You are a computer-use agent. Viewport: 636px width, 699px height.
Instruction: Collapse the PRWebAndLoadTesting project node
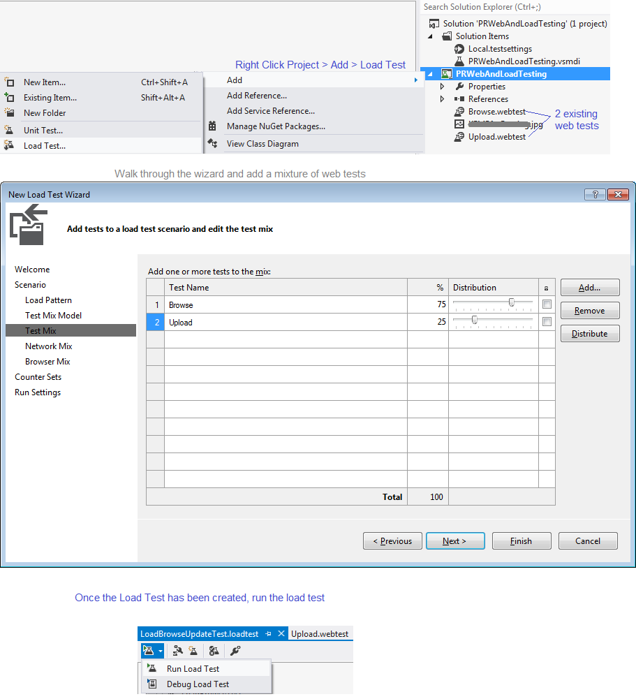pos(431,73)
